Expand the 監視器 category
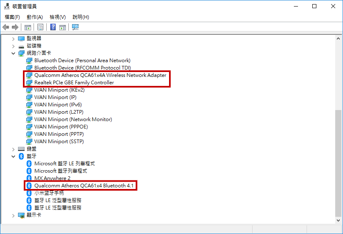Screen dimensions: 343x234 [x=14, y=39]
